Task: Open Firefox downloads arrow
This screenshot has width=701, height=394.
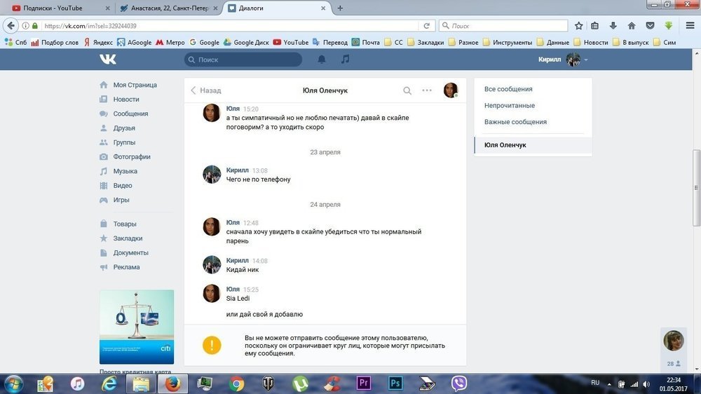Action: click(613, 26)
